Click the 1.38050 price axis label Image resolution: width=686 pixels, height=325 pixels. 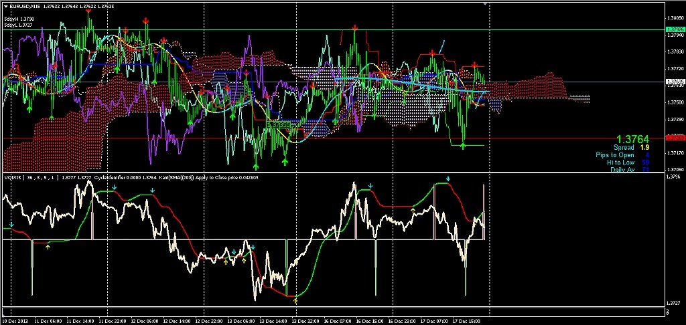pos(675,18)
